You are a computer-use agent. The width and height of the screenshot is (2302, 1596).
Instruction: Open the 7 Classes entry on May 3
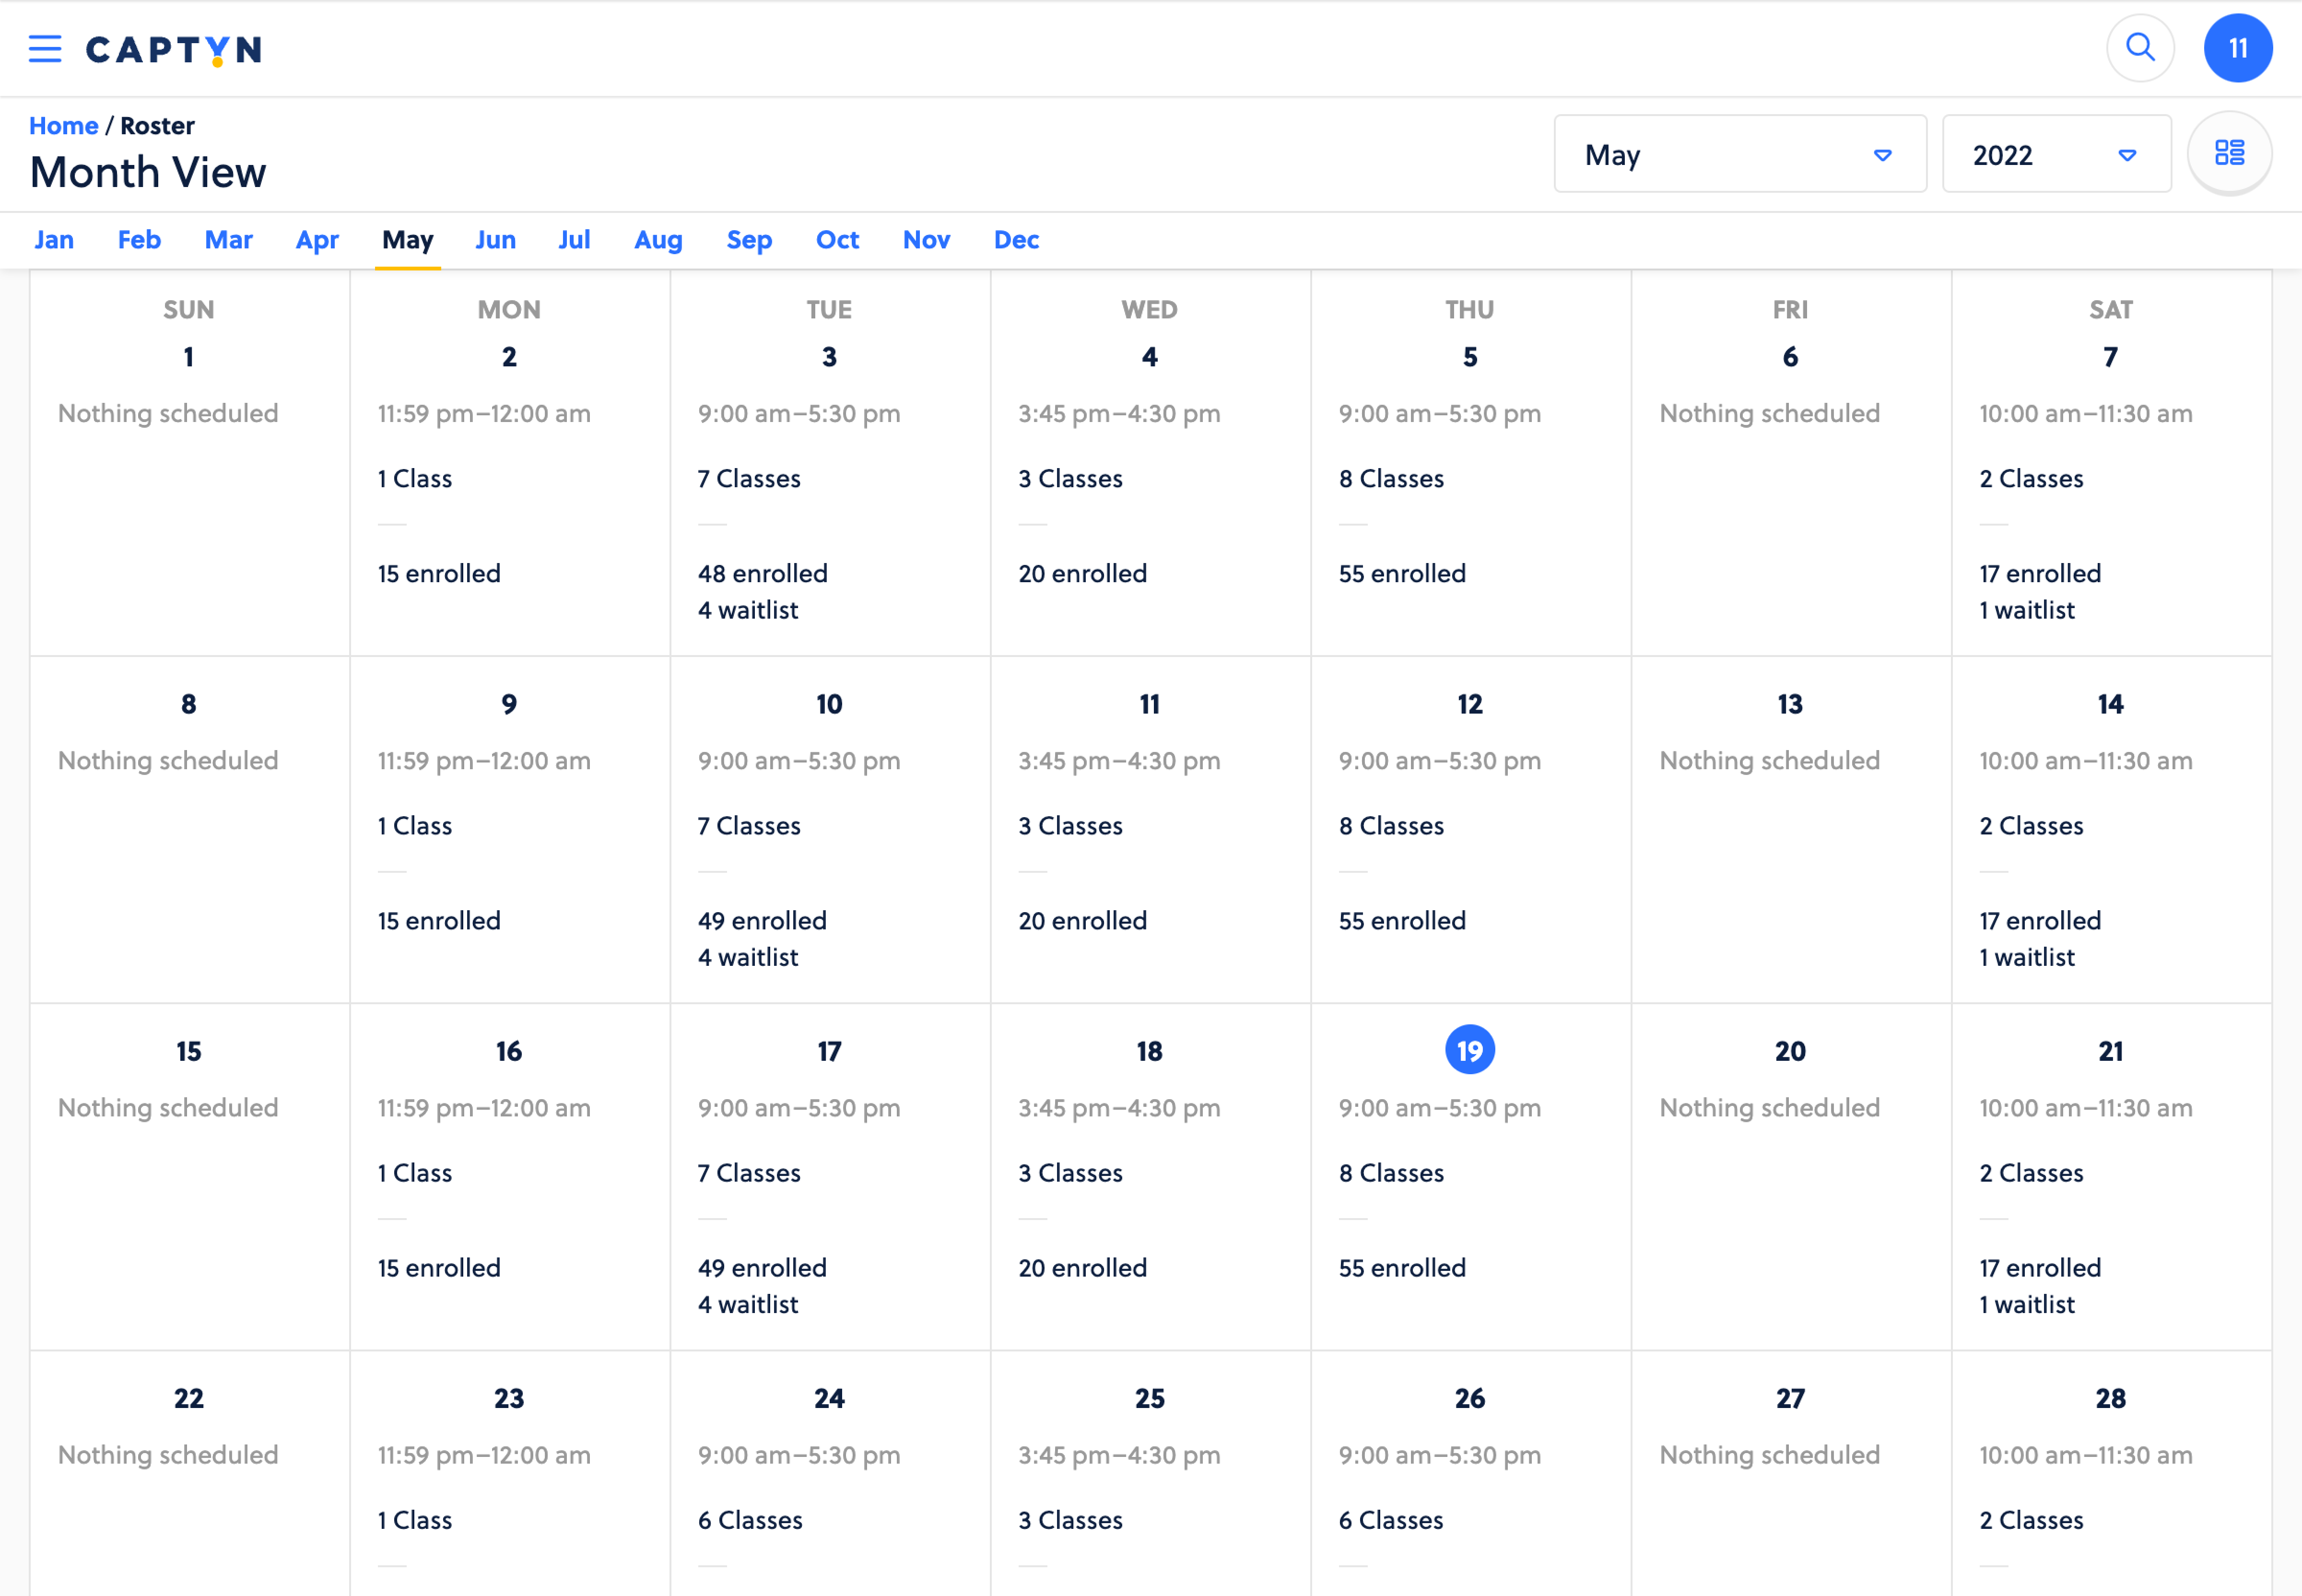(749, 479)
